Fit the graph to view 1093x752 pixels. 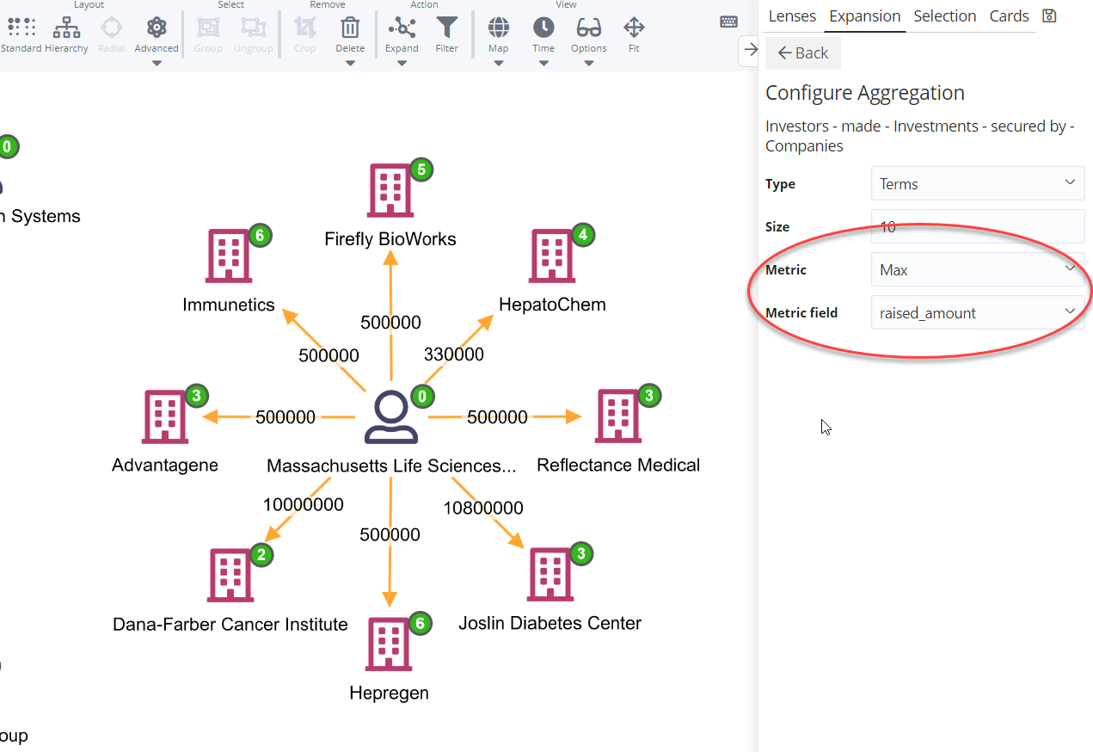pyautogui.click(x=634, y=28)
